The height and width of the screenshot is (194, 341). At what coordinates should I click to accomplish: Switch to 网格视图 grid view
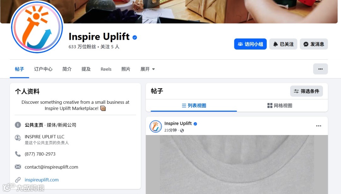(280, 106)
